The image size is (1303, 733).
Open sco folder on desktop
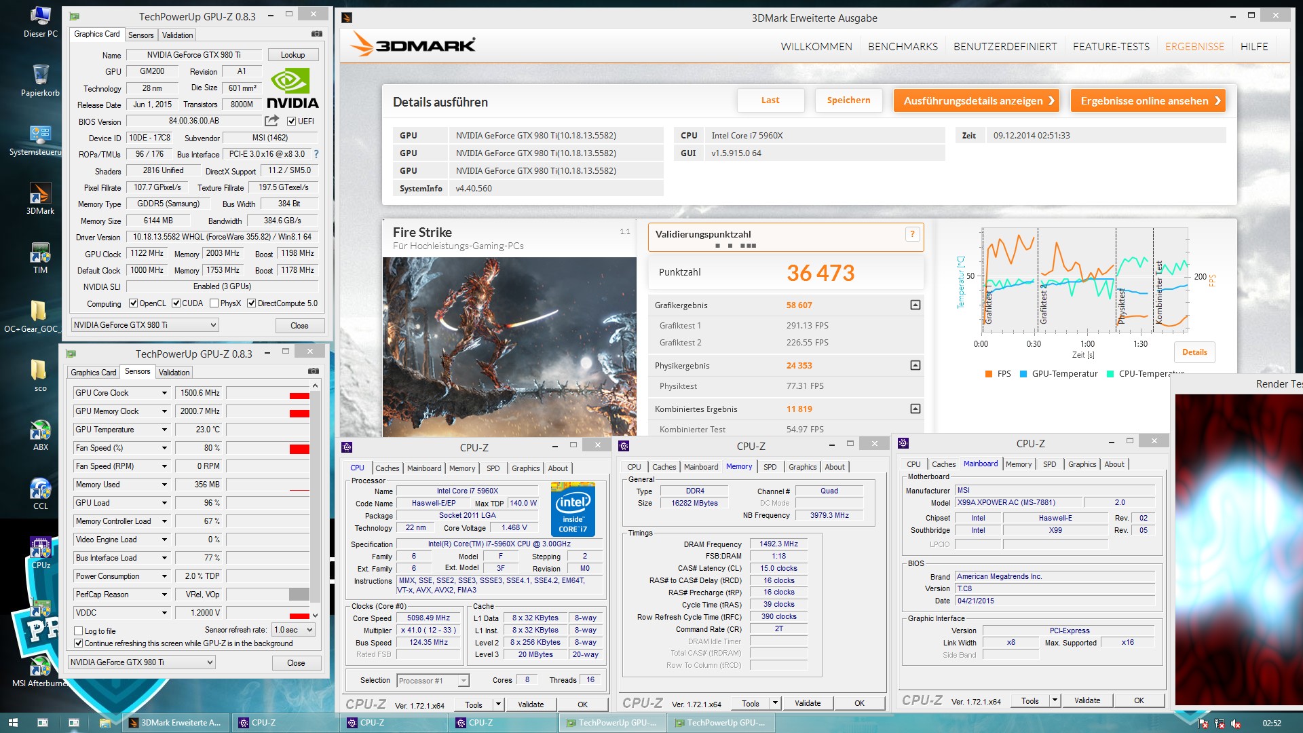39,376
